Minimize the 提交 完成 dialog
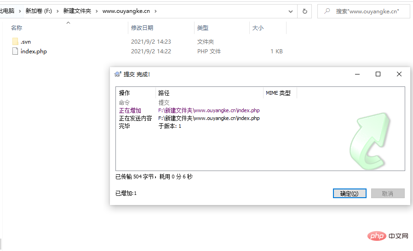The image size is (413, 251). 357,74
